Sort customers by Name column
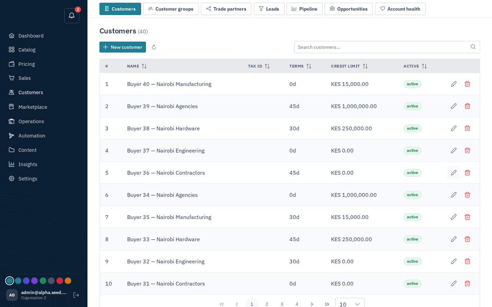Viewport: 492px width, 307px height. [x=144, y=66]
